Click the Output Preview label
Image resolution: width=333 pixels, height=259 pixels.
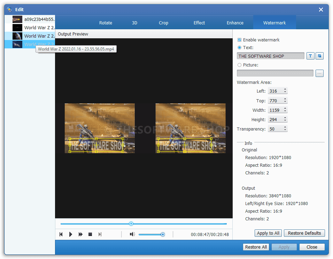[x=73, y=34]
